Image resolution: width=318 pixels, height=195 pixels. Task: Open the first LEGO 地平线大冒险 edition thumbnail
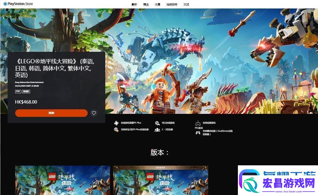pos(63,180)
